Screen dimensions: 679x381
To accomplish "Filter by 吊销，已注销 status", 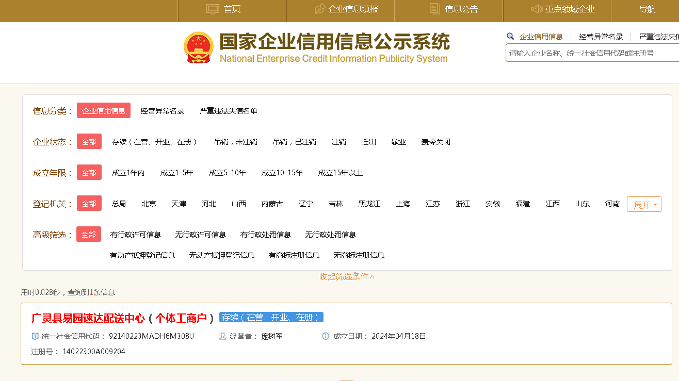I will click(x=295, y=142).
